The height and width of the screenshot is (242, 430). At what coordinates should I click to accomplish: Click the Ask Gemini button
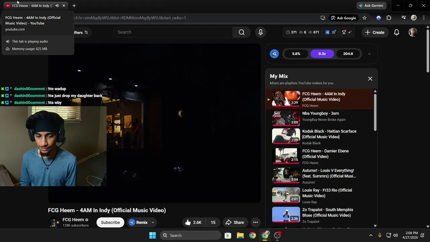tap(371, 6)
